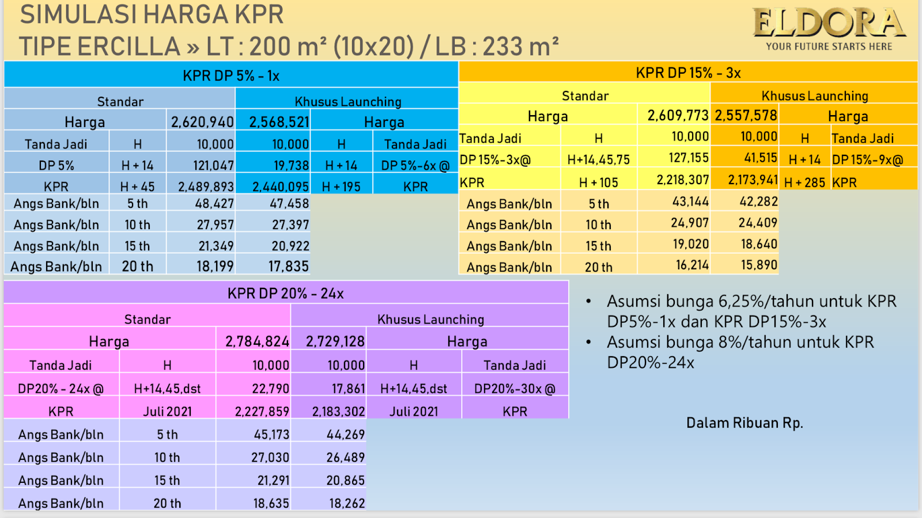Image resolution: width=922 pixels, height=518 pixels.
Task: Click installment value 21,291
Action: pyautogui.click(x=273, y=481)
